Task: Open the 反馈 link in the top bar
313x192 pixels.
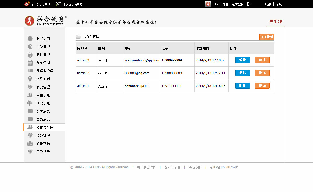Action: 268,4
